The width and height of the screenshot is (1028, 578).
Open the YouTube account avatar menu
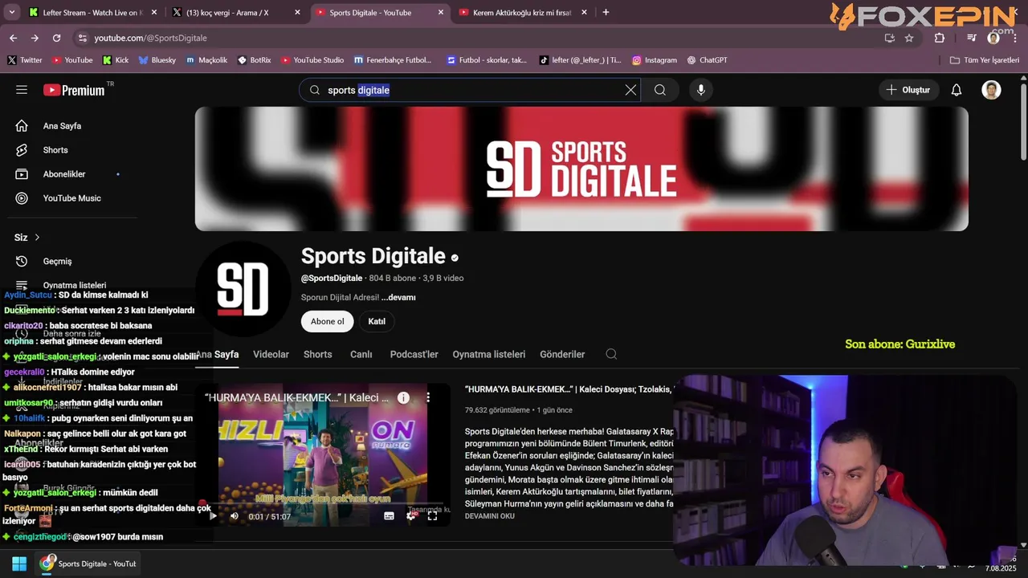click(x=991, y=90)
